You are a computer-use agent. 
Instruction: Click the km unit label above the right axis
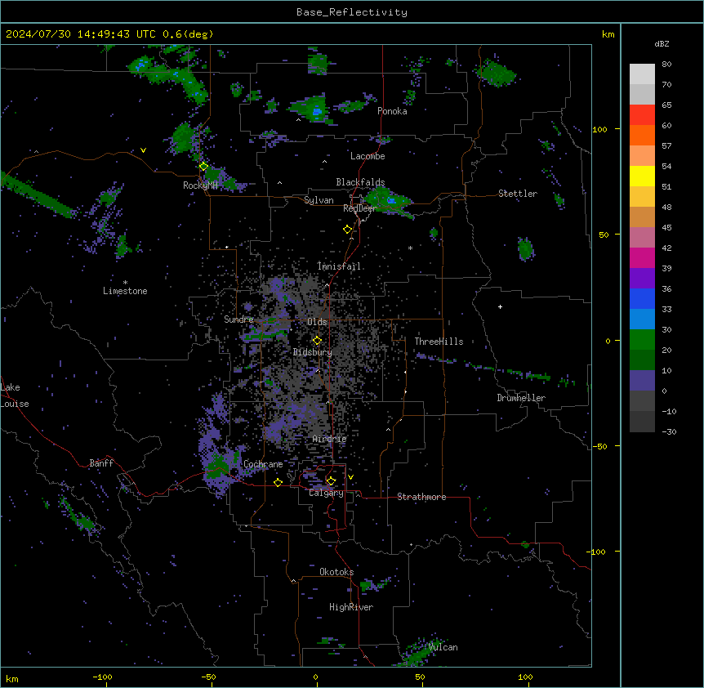pos(608,34)
